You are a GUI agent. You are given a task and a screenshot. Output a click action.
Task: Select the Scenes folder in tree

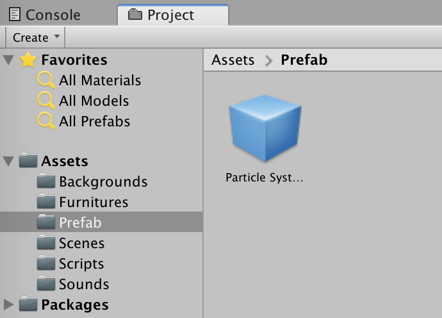click(101, 243)
